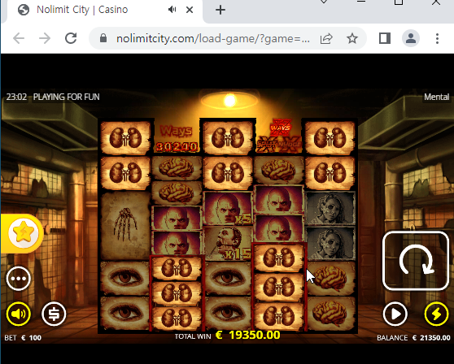Toggle the lightning bolt fast-spin mode
Viewport: 454px width, 364px height.
point(436,314)
